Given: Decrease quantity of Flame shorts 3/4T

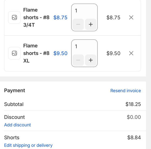Looking at the screenshot, I should (78, 24).
